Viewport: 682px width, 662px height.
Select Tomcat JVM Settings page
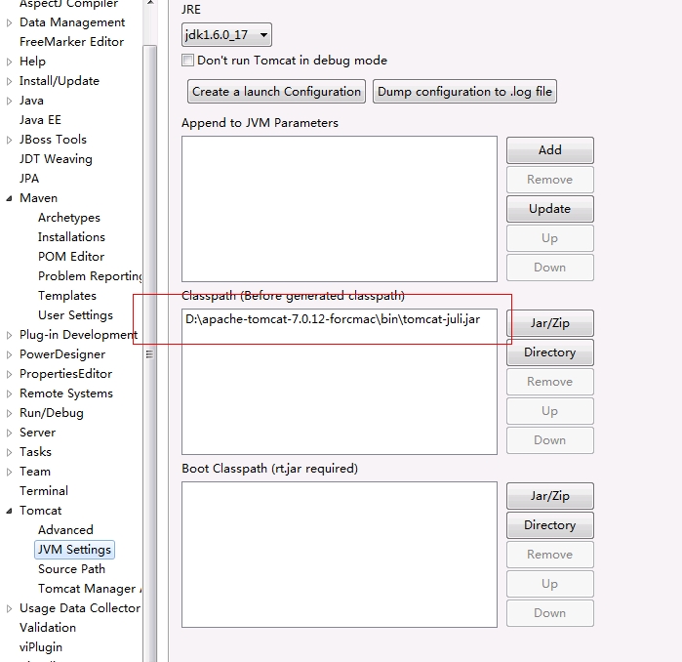pos(74,550)
